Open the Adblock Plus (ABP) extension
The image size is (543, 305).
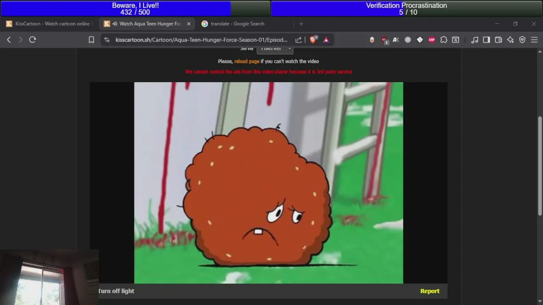click(431, 39)
